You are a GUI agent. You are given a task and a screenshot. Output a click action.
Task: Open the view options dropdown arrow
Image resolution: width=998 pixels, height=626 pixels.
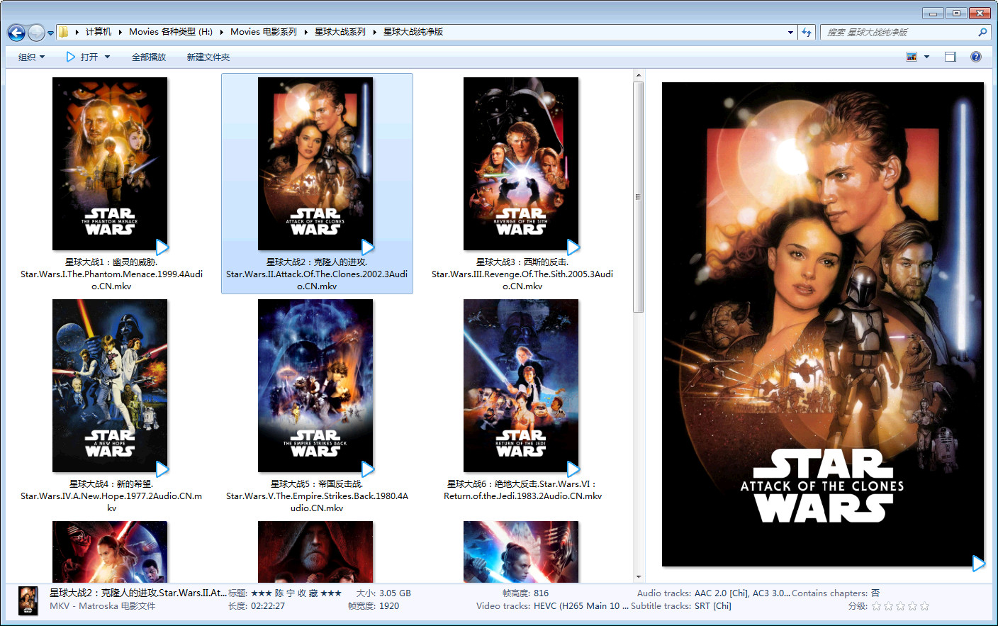click(926, 57)
